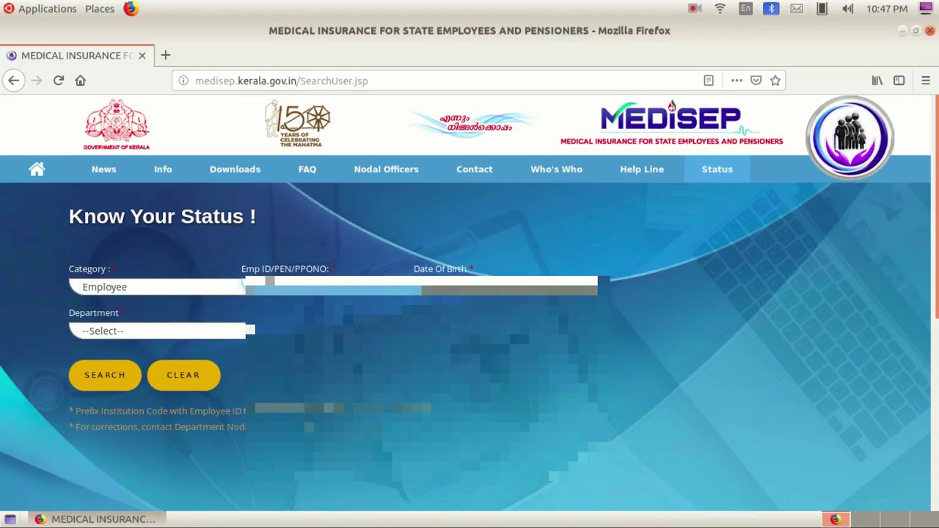Switch to the MEDICAL INSURANCE browser tab
The height and width of the screenshot is (528, 939).
coord(77,56)
